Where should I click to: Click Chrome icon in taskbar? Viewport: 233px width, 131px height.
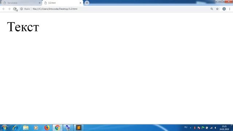click(x=58, y=128)
